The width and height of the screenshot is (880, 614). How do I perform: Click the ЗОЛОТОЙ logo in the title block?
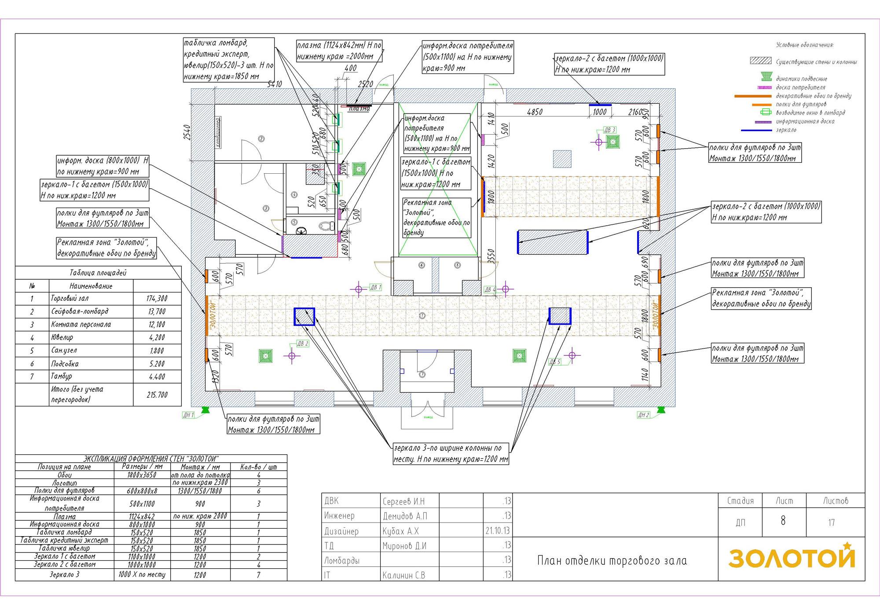click(x=792, y=556)
